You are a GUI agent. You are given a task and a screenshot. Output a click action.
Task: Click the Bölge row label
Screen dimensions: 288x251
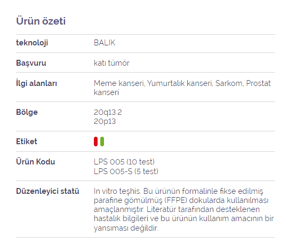tap(27, 112)
